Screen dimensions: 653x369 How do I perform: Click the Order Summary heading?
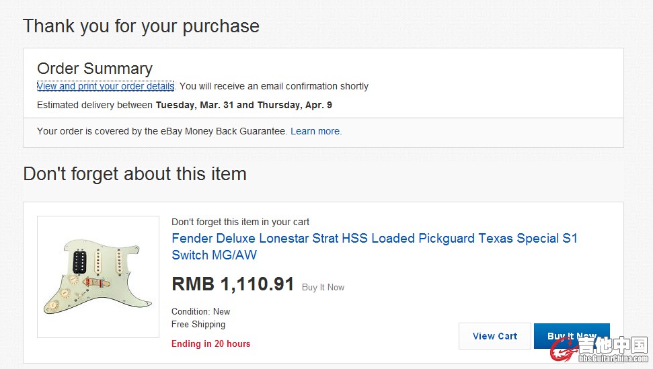click(x=95, y=69)
